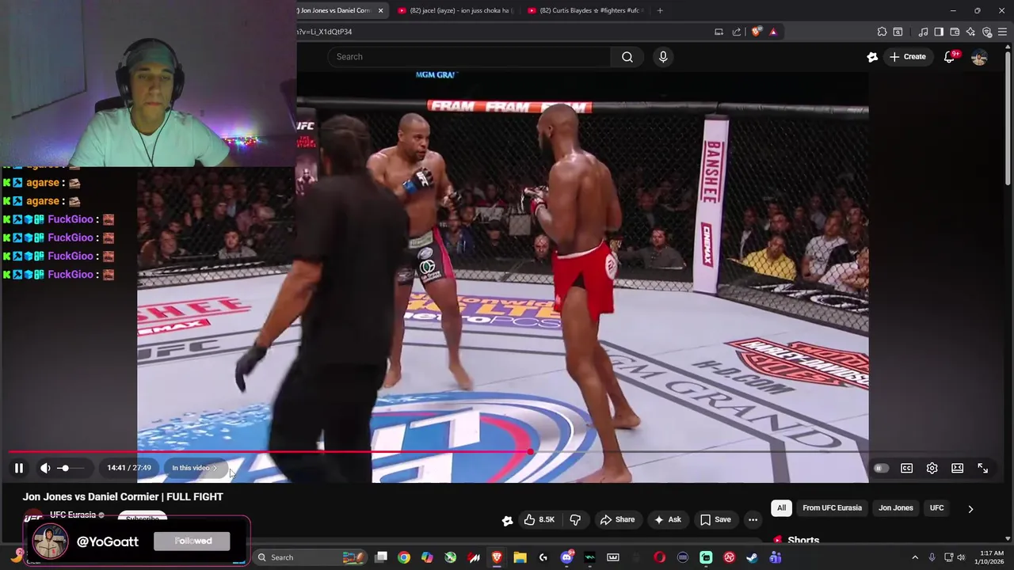The width and height of the screenshot is (1014, 570).
Task: Click the install app icon in address bar
Action: coord(719,32)
